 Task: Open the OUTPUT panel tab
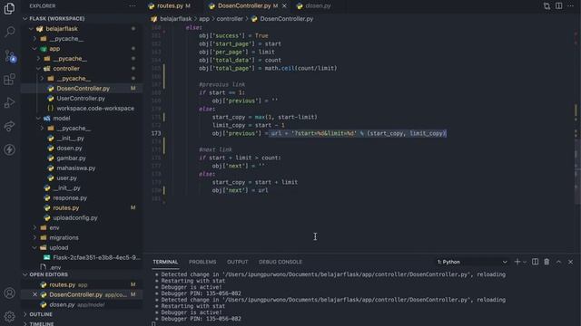(x=237, y=262)
